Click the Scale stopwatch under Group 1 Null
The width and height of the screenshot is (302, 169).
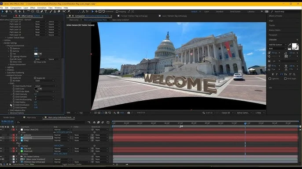(19, 132)
